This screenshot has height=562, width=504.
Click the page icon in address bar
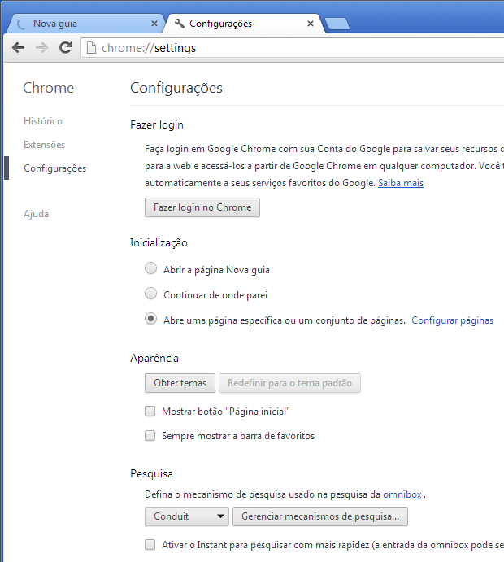coord(91,48)
